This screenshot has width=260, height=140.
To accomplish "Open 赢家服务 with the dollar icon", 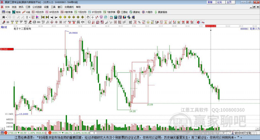I will pos(161,12).
